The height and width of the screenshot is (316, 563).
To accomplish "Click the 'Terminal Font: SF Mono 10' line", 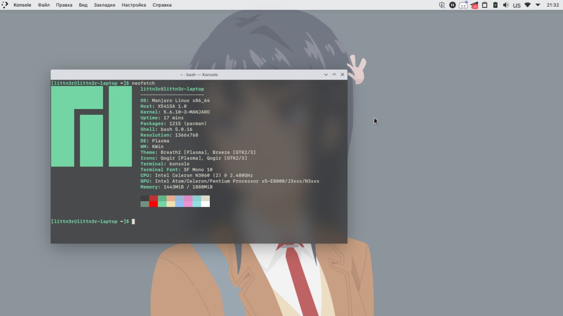I will click(x=176, y=170).
